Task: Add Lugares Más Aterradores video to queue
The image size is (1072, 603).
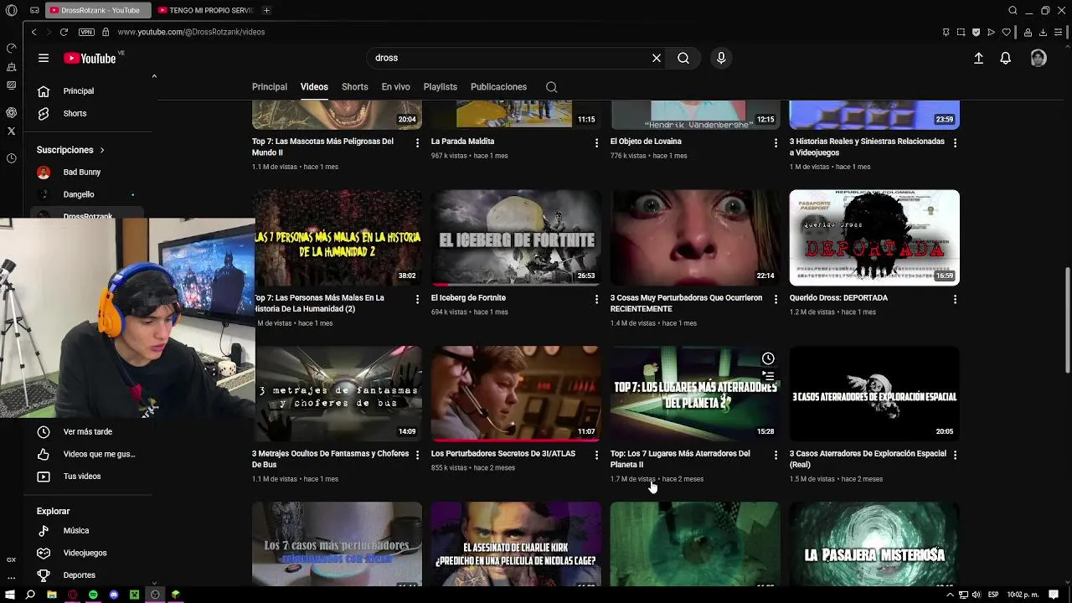Action: pyautogui.click(x=768, y=376)
